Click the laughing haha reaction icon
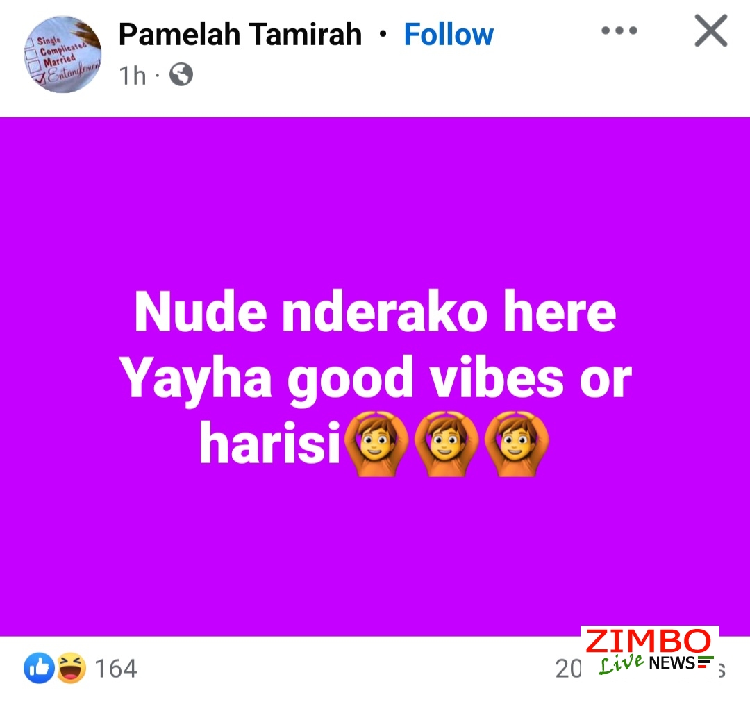This screenshot has width=750, height=711. pos(72,667)
